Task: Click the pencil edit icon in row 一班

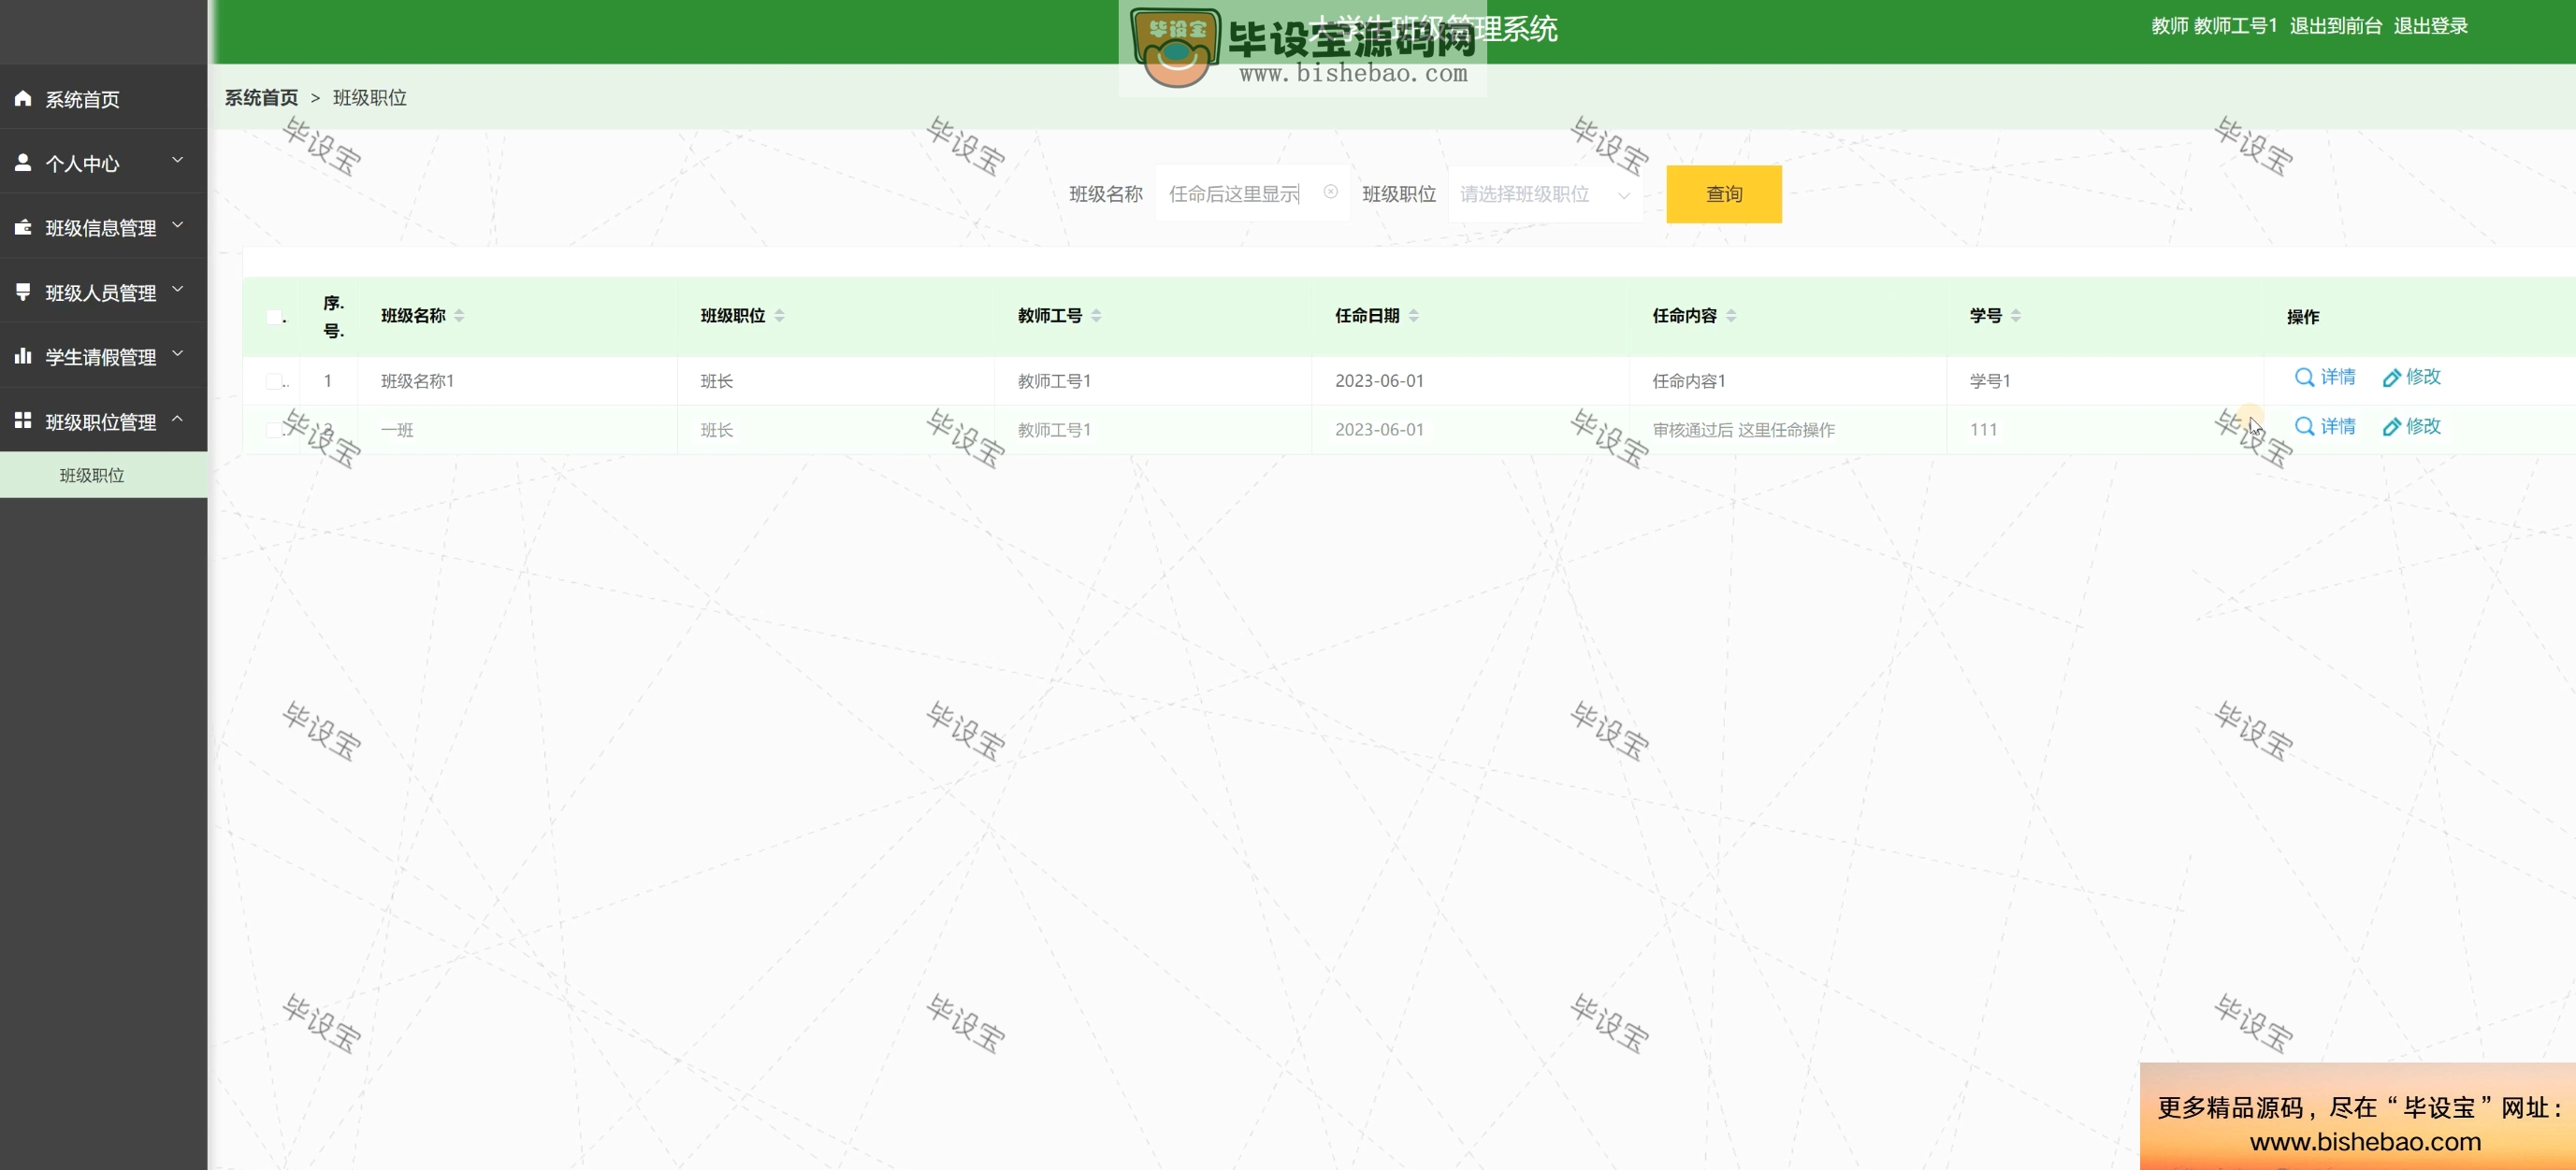Action: pyautogui.click(x=2391, y=428)
